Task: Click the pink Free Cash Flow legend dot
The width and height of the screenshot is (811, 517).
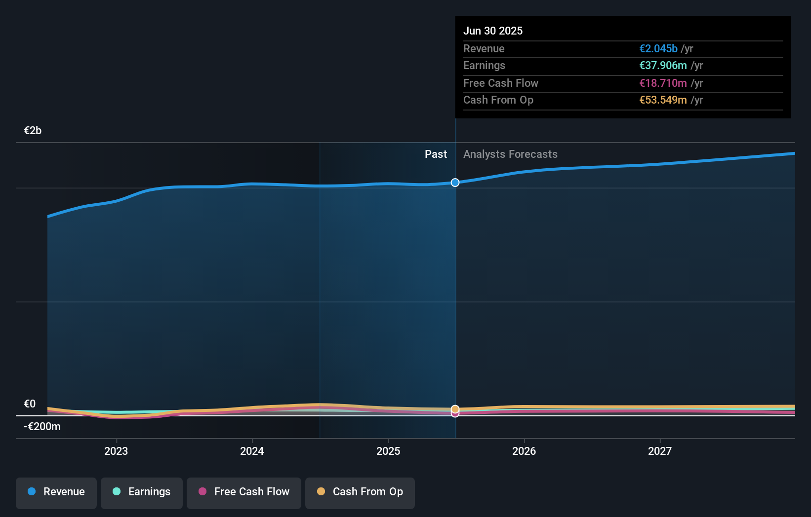Action: click(203, 492)
